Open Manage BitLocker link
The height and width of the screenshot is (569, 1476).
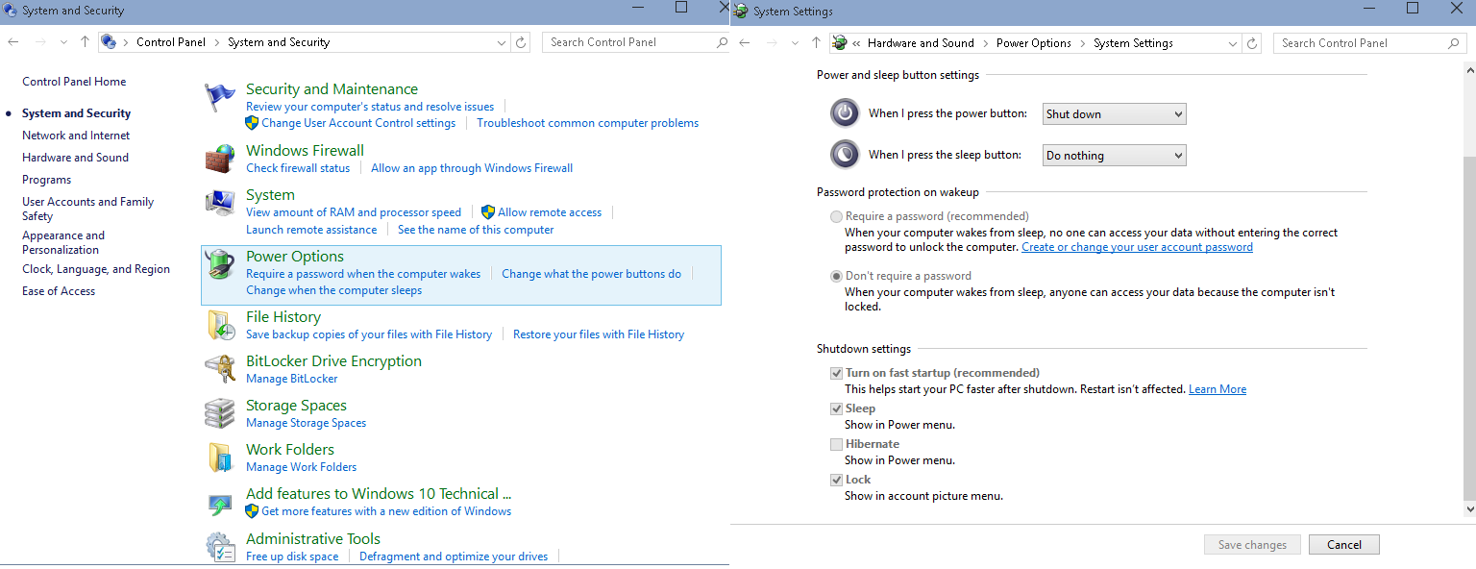(x=292, y=379)
